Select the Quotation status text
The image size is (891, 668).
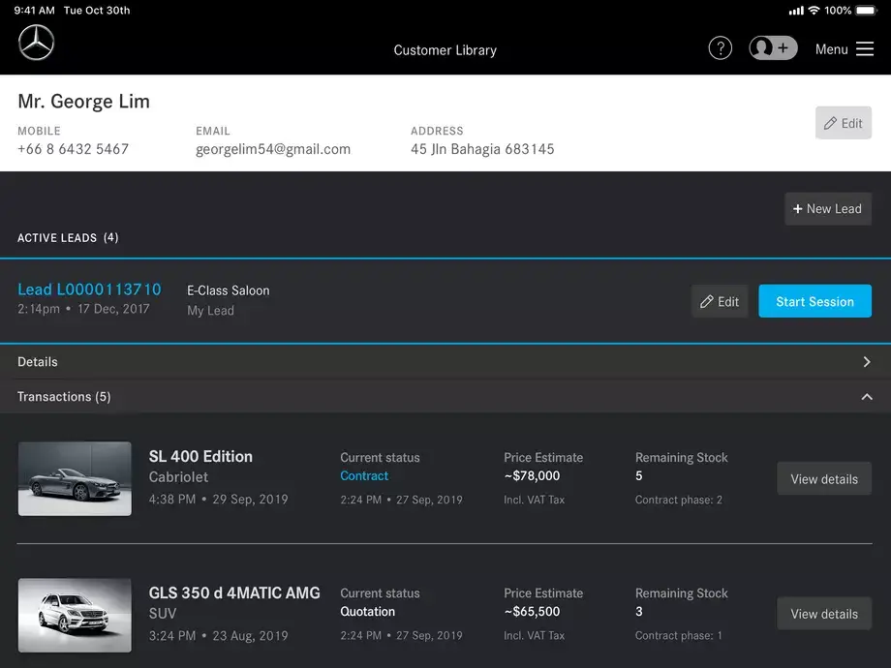pos(367,611)
